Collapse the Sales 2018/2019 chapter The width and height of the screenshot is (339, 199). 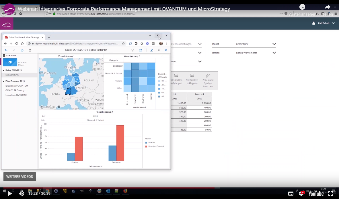coord(4,71)
